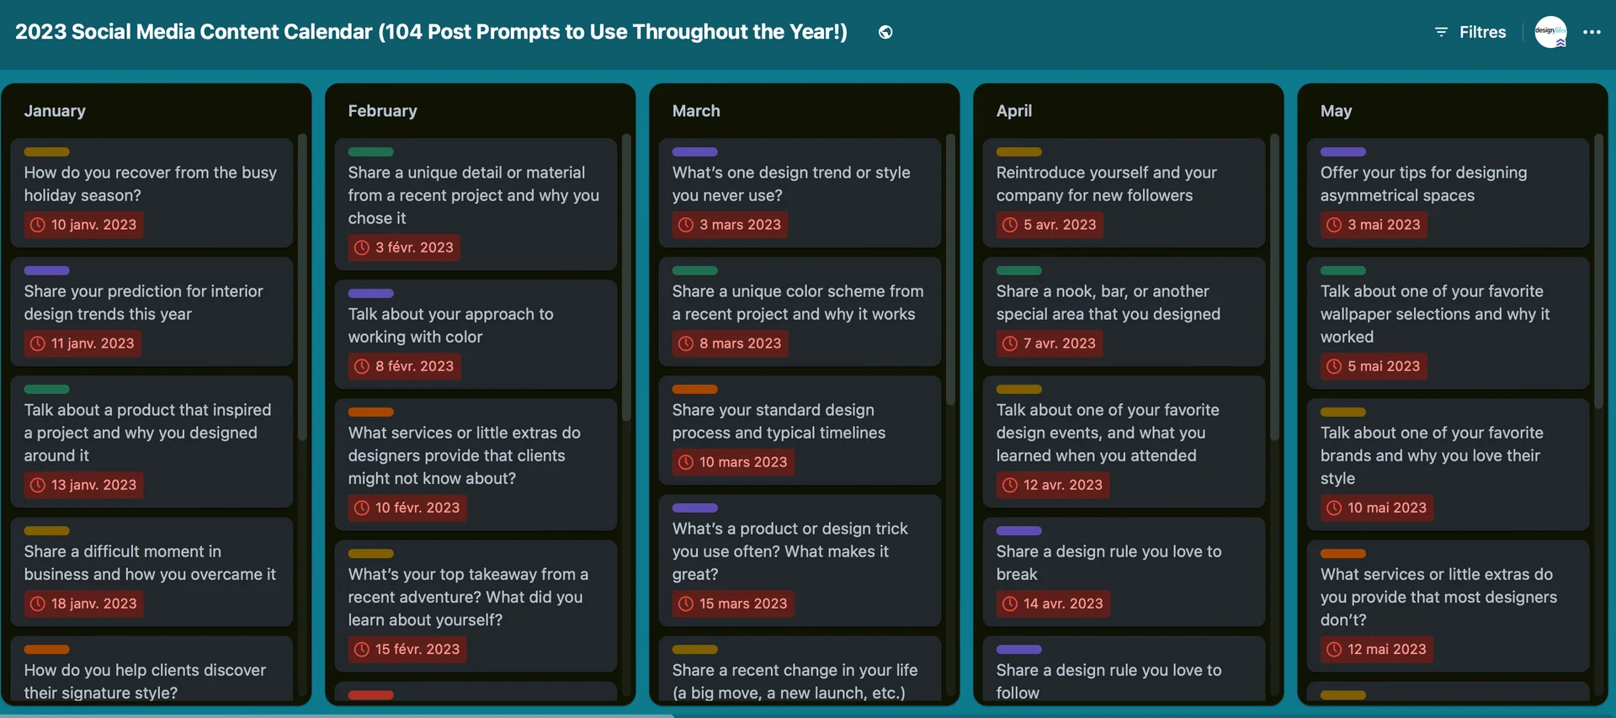The image size is (1616, 718).
Task: Open the Filtres dropdown panel
Action: click(1481, 32)
